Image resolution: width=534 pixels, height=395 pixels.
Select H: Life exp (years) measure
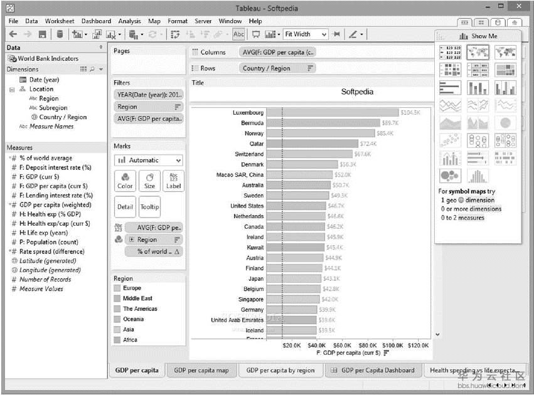pos(43,233)
